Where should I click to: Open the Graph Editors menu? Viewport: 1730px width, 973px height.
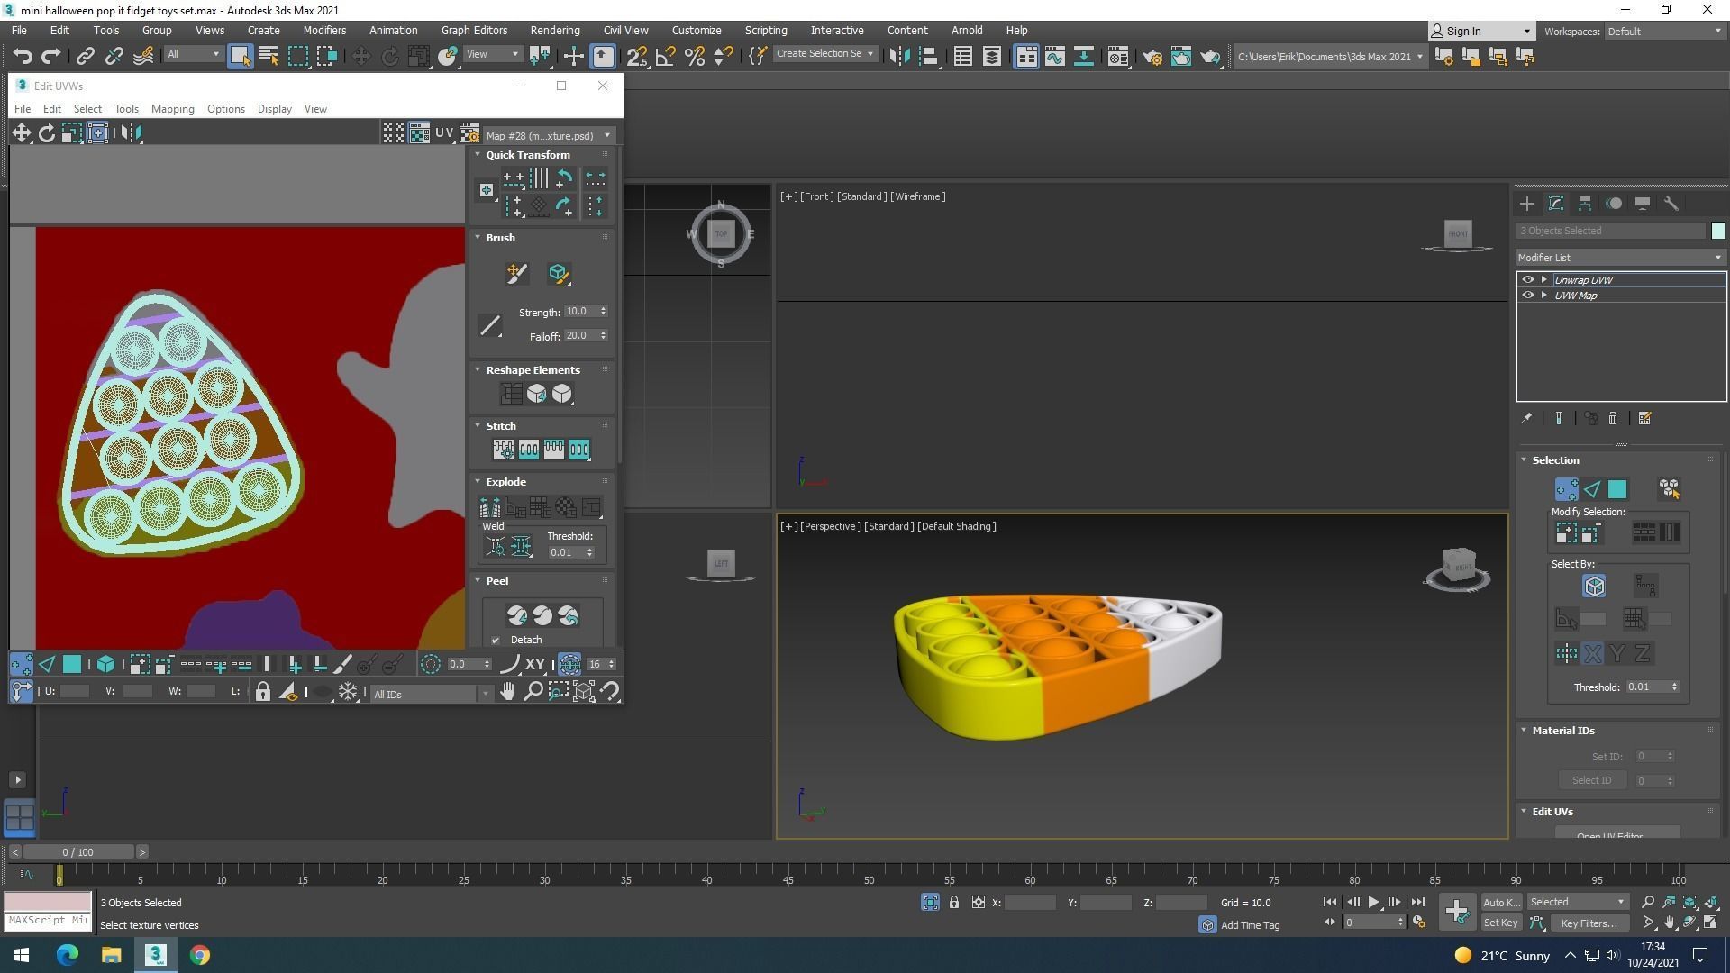[474, 30]
